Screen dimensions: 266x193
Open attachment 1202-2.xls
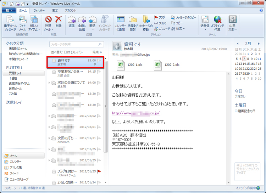pyautogui.click(x=167, y=65)
